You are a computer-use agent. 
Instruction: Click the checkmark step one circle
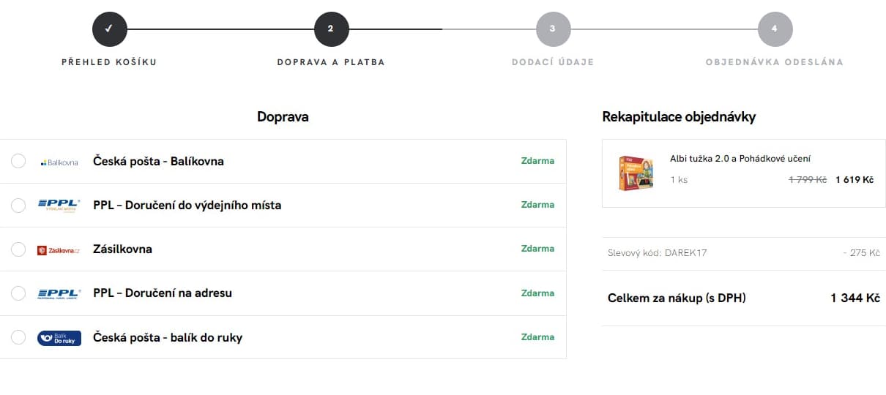pyautogui.click(x=109, y=29)
